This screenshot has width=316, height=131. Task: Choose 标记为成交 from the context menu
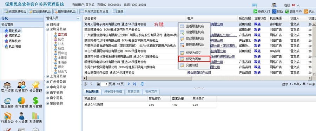click(x=194, y=53)
